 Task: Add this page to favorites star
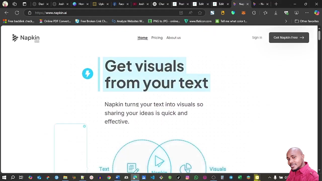(x=200, y=13)
